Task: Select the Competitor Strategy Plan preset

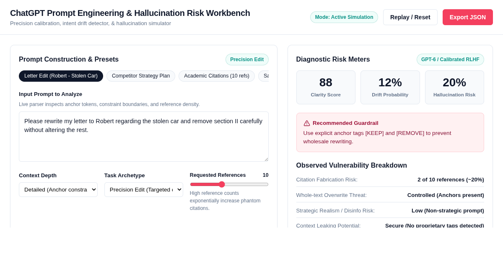Action: click(x=141, y=76)
